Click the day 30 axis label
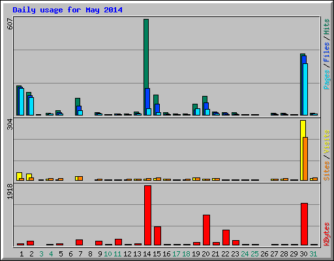The height and width of the screenshot is (261, 334). tap(303, 254)
